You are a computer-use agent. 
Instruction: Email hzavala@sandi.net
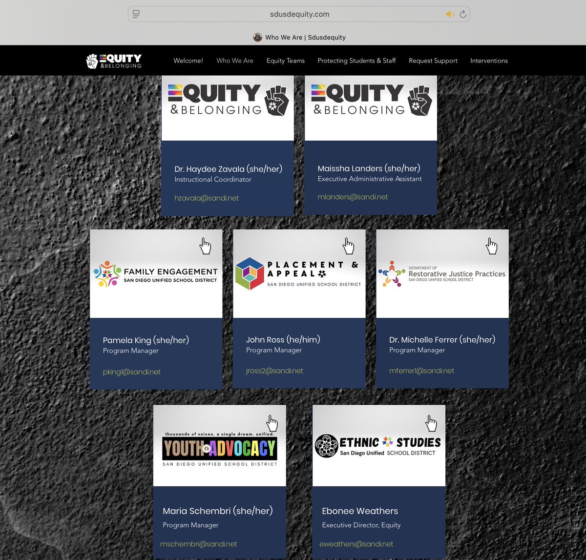207,198
